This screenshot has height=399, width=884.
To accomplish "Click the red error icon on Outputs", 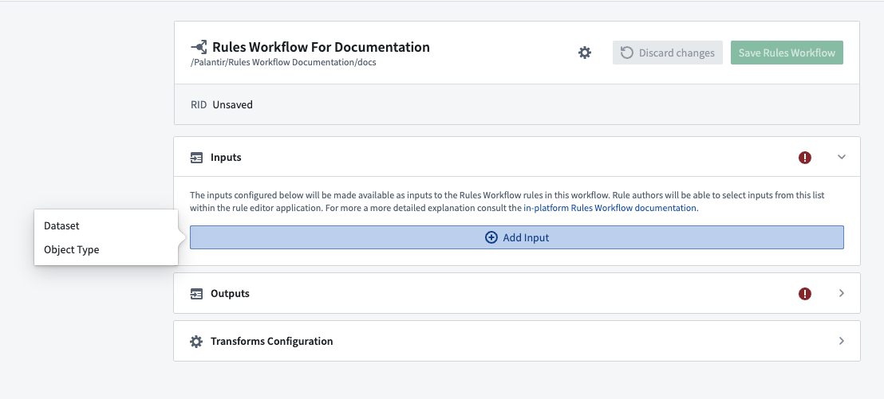I will click(804, 294).
